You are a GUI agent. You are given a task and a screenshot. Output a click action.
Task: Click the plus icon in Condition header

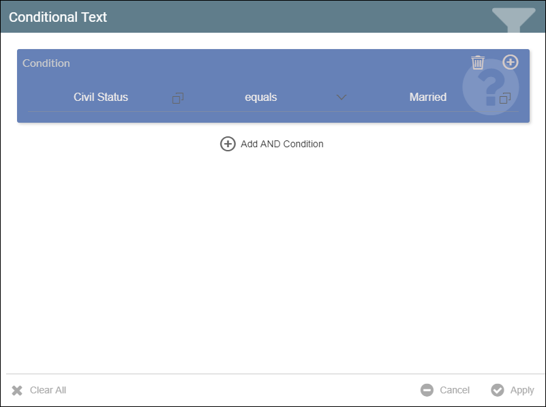pos(510,62)
